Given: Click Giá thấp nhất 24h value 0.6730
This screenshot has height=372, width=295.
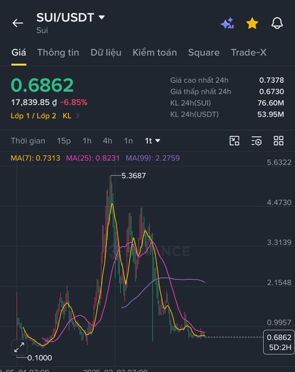Looking at the screenshot, I should 271,91.
